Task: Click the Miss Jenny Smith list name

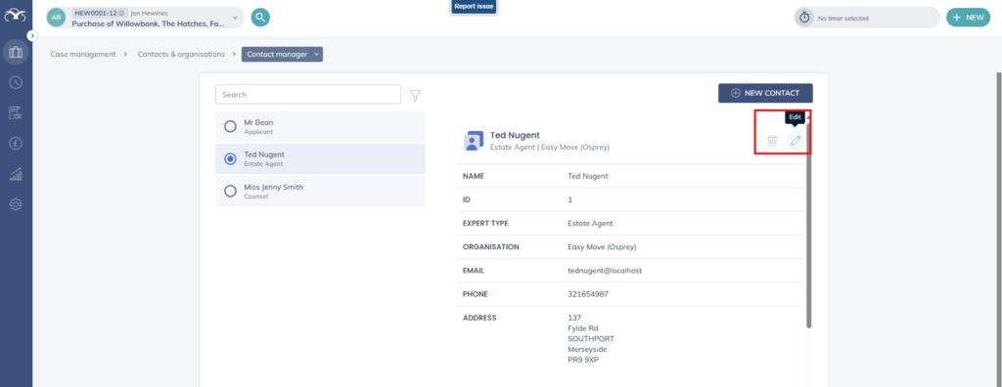Action: [x=274, y=188]
